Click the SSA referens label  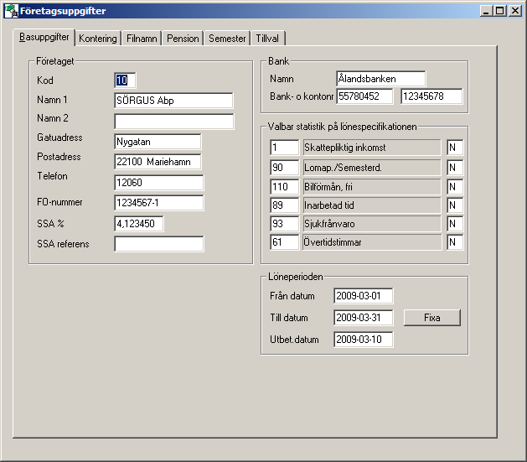(x=63, y=244)
